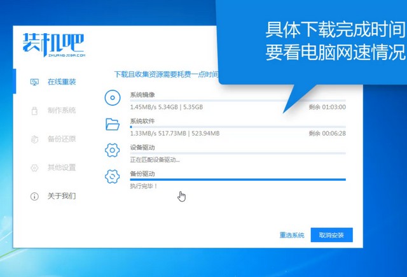407x277 pixels.
Task: Click the icon next to 备份还原
Action: (x=35, y=139)
